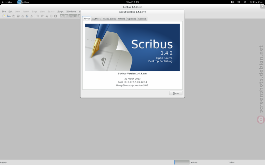
Task: Open the greyed-out Extras menu
Action: pyautogui.click(x=51, y=12)
